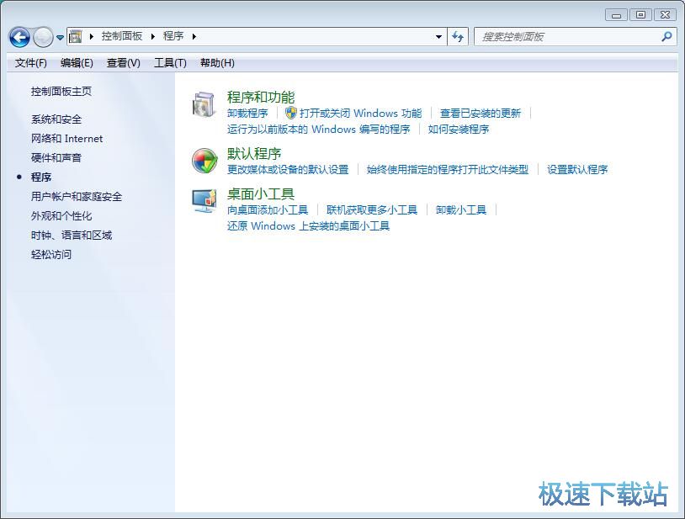This screenshot has height=519, width=685.
Task: Open 网络和 Internet category in sidebar
Action: coord(66,138)
